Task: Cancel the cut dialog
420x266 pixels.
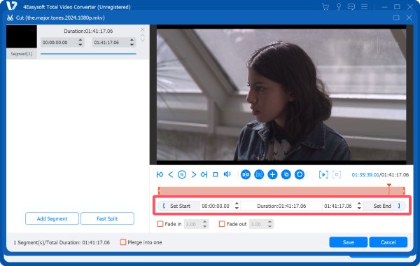Action: [x=388, y=242]
